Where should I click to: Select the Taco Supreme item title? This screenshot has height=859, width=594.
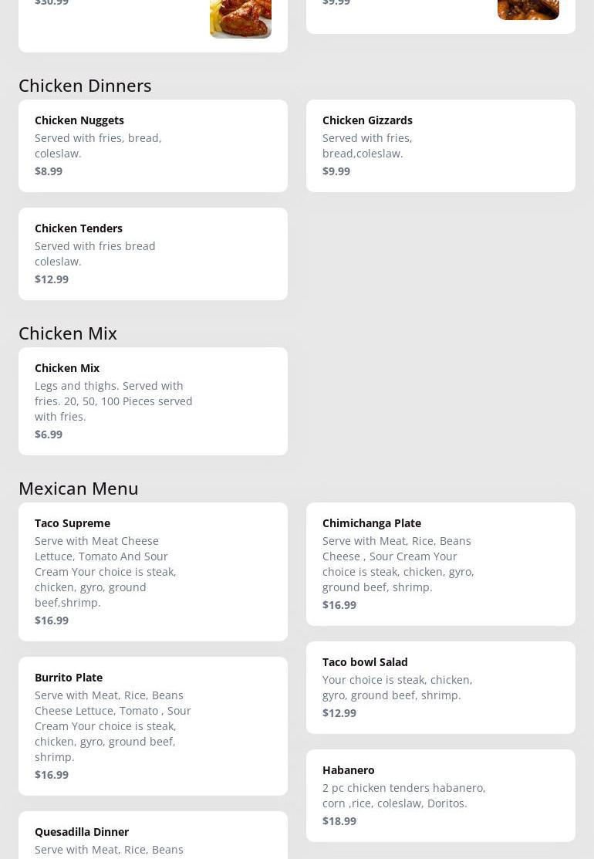point(73,523)
